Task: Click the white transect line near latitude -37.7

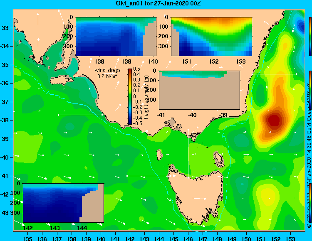Action: [x=80, y=115]
